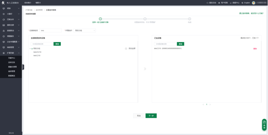Click the 有人云控制台 logo icon
This screenshot has width=268, height=135.
pyautogui.click(x=3, y=3)
